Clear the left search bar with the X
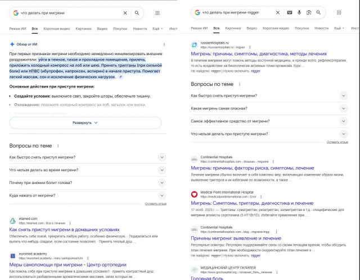360x280 pixels. click(125, 12)
